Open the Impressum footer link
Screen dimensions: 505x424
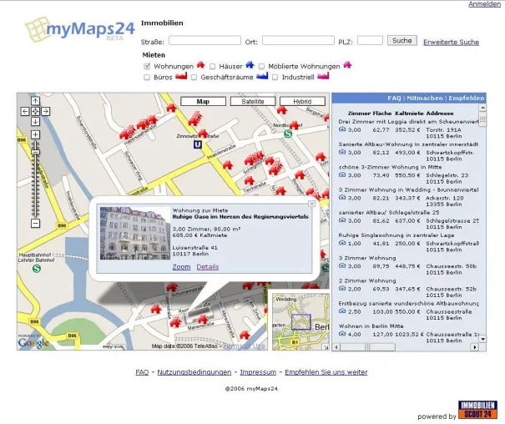click(258, 372)
